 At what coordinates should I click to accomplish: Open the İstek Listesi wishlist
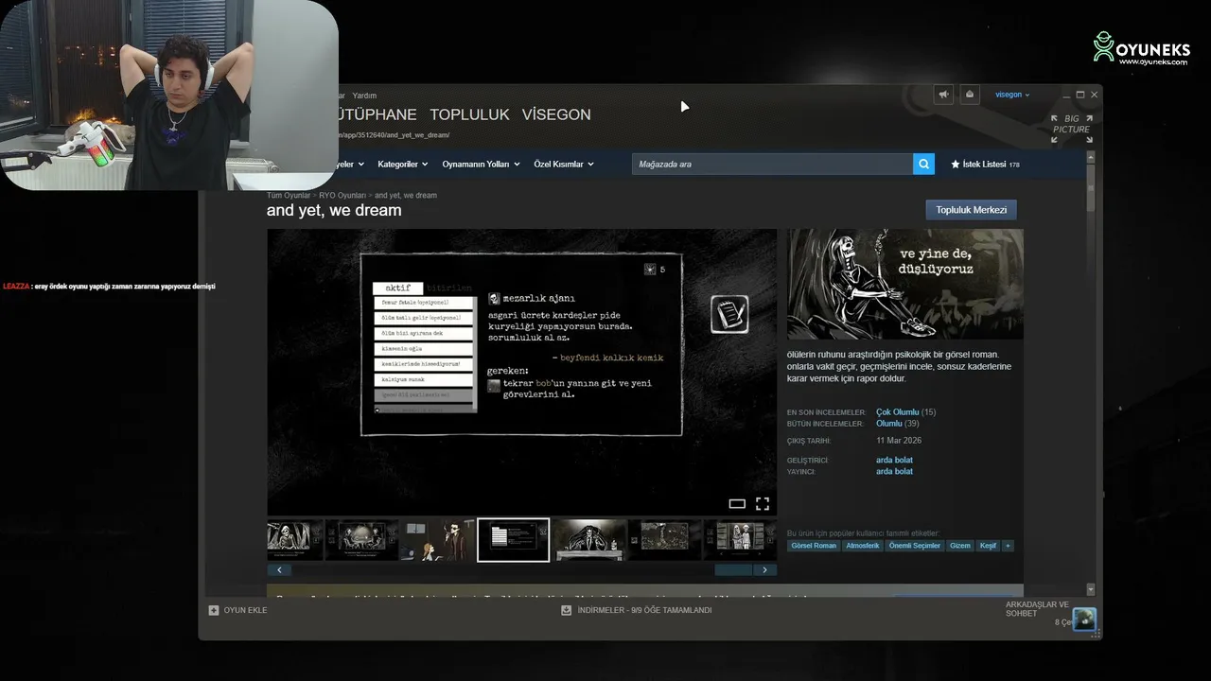pyautogui.click(x=985, y=165)
